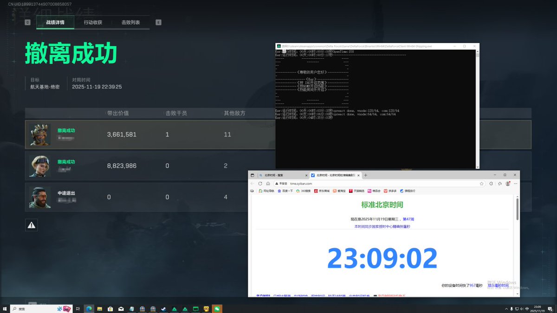Image resolution: width=557 pixels, height=313 pixels.
Task: Open the 百度一下 bookmark
Action: point(285,191)
